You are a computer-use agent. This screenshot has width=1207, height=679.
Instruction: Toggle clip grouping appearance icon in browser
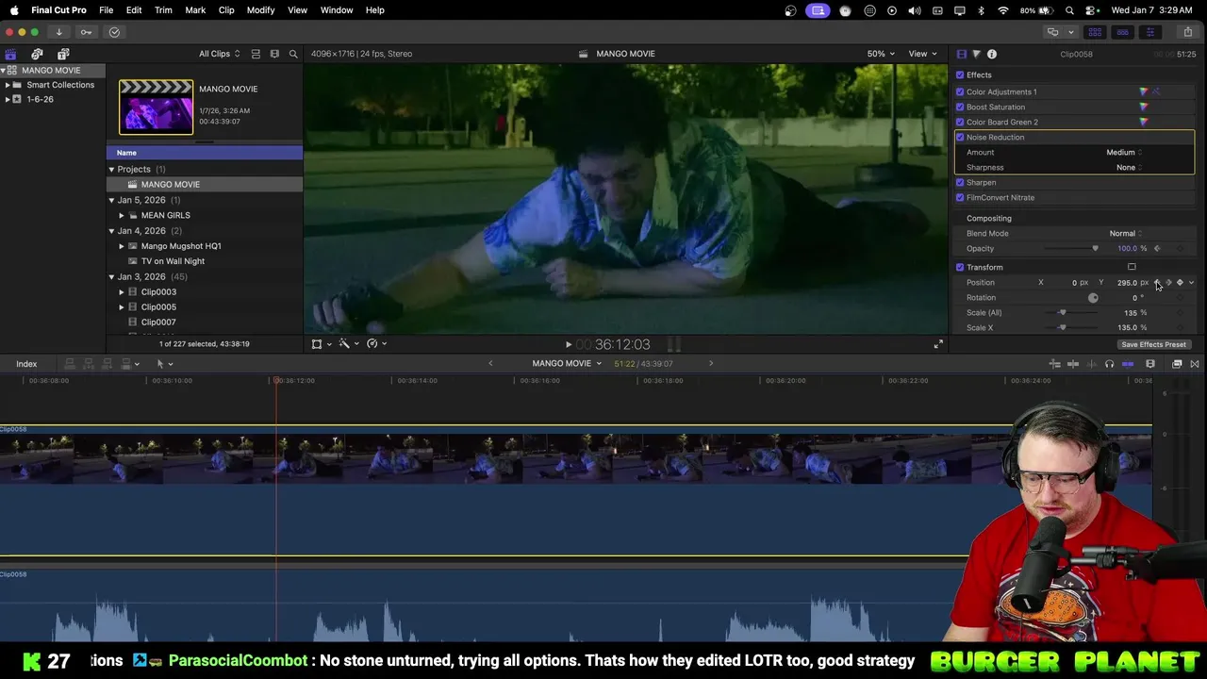point(256,54)
